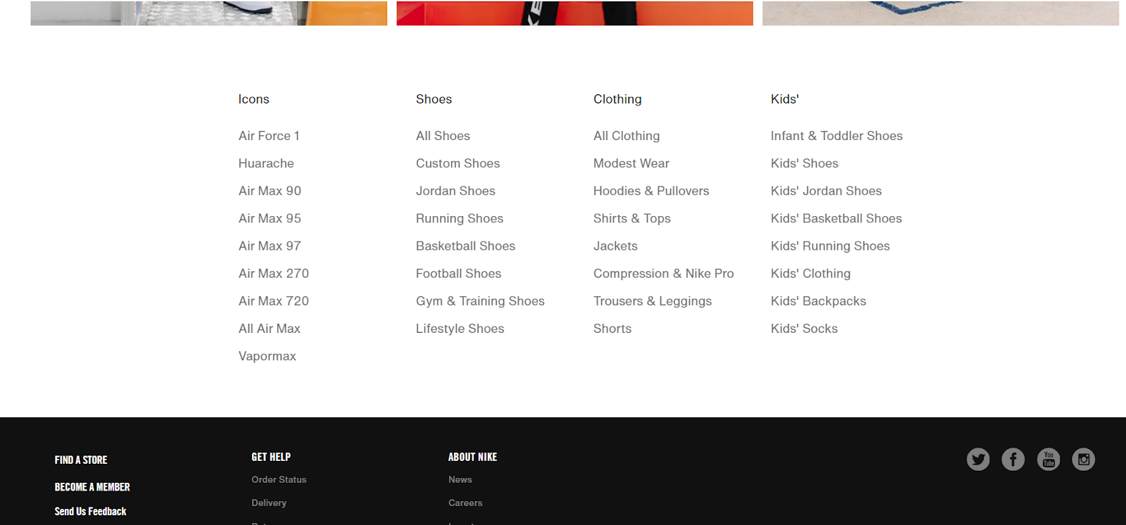Go to Hoodies & Pullovers
The height and width of the screenshot is (525, 1126).
(x=651, y=191)
